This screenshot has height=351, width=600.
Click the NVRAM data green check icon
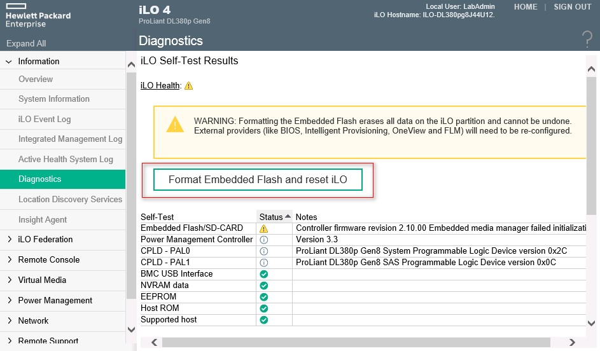click(x=263, y=286)
